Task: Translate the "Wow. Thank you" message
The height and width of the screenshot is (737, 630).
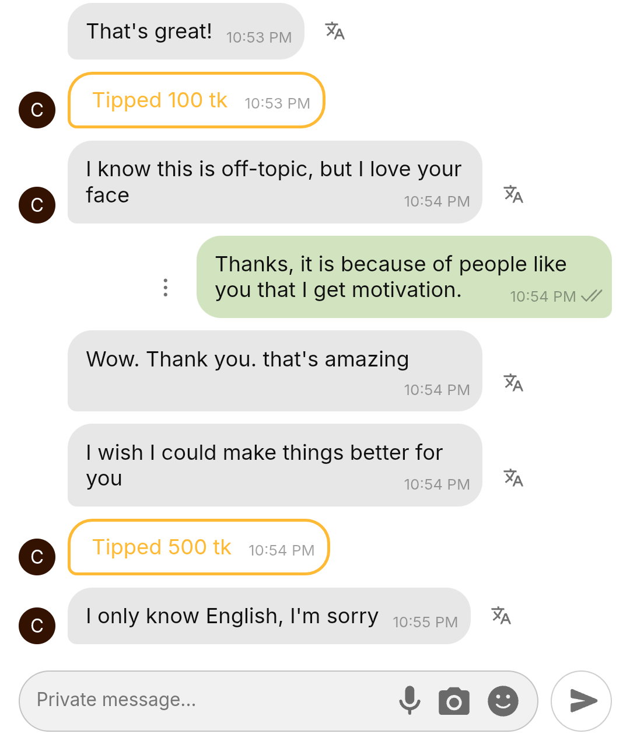Action: (513, 383)
